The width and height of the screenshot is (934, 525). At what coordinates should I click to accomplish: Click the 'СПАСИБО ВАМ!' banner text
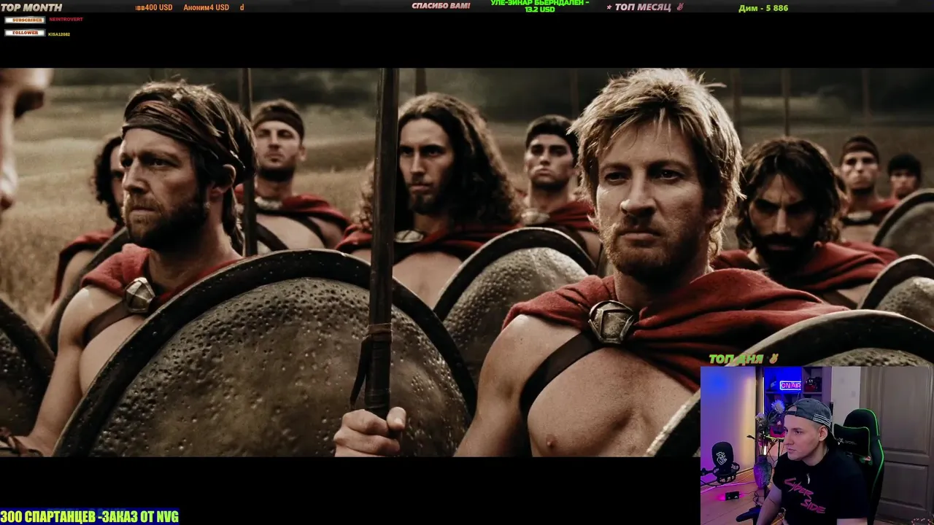[441, 6]
